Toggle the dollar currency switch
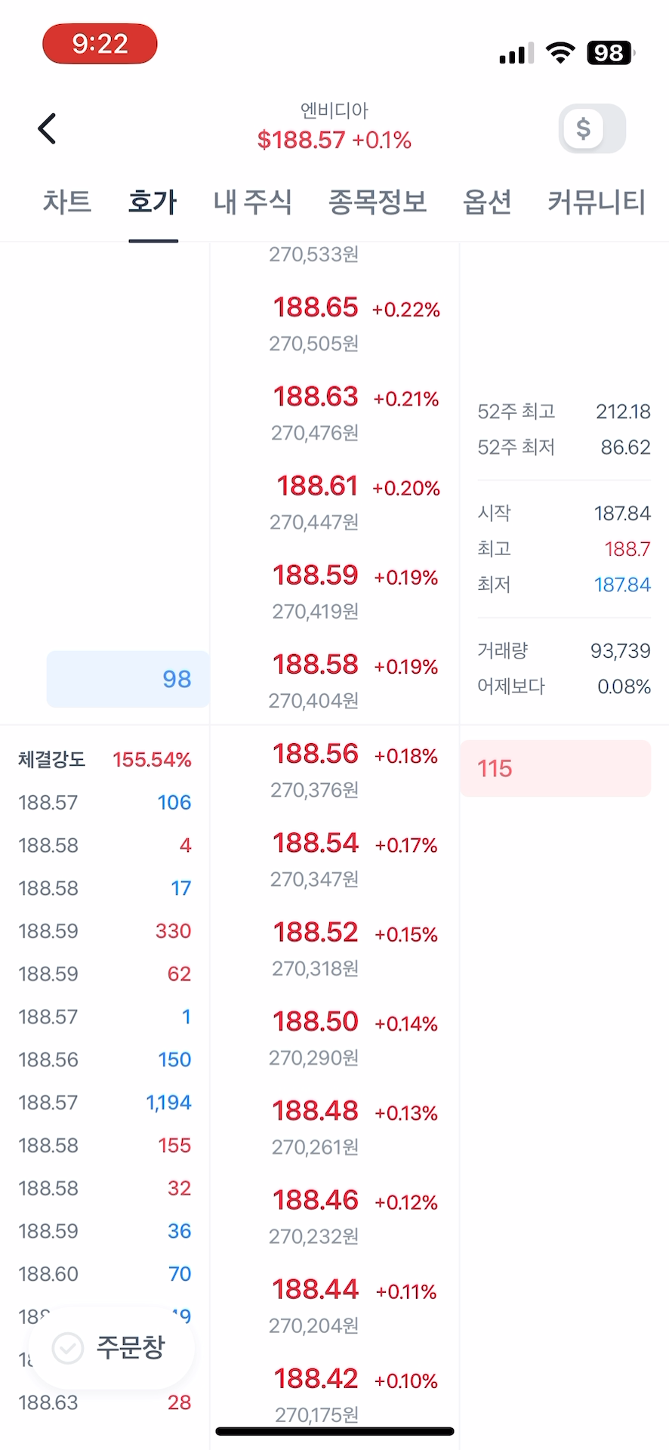The image size is (669, 1450). point(592,128)
